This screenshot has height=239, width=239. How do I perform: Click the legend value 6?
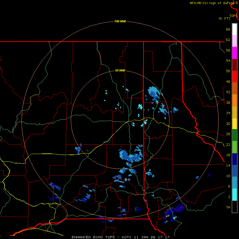click(x=229, y=186)
